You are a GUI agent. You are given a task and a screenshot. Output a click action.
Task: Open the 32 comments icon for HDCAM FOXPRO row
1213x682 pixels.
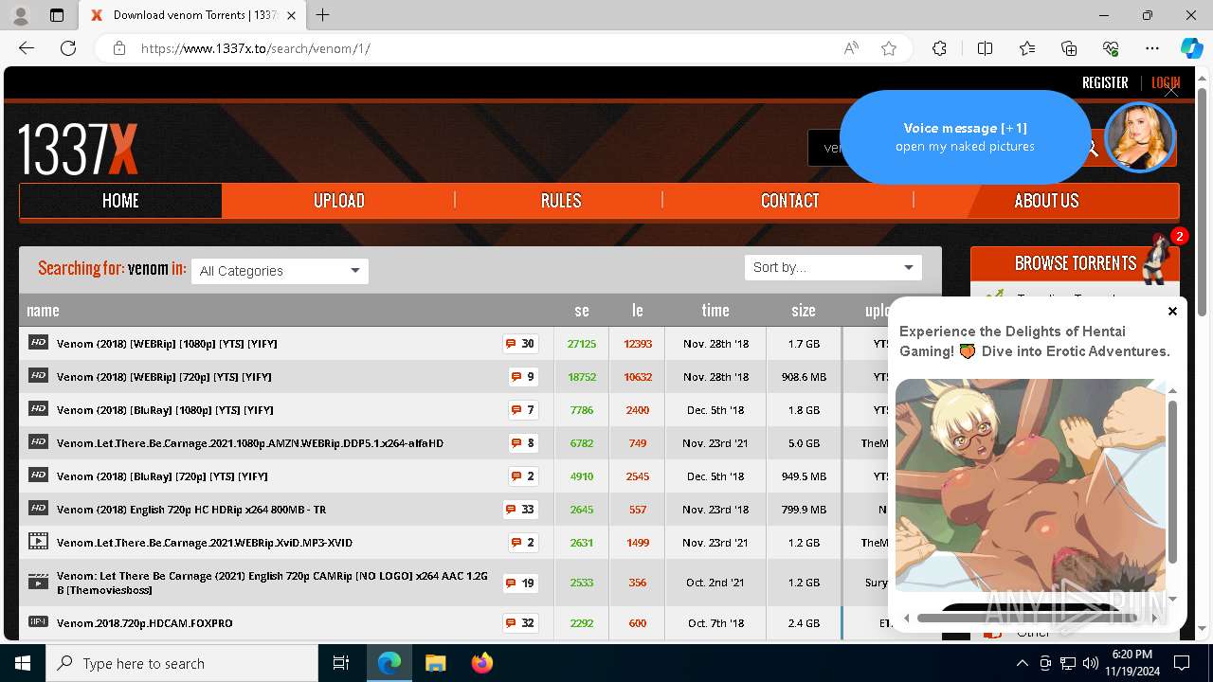click(x=520, y=623)
